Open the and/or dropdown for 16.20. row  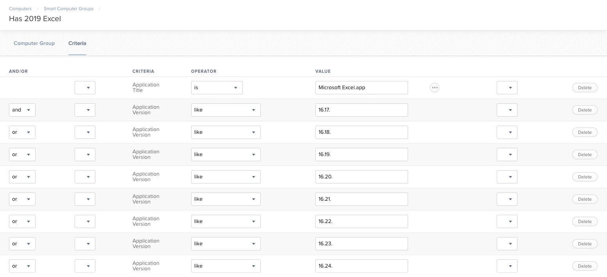pos(22,177)
